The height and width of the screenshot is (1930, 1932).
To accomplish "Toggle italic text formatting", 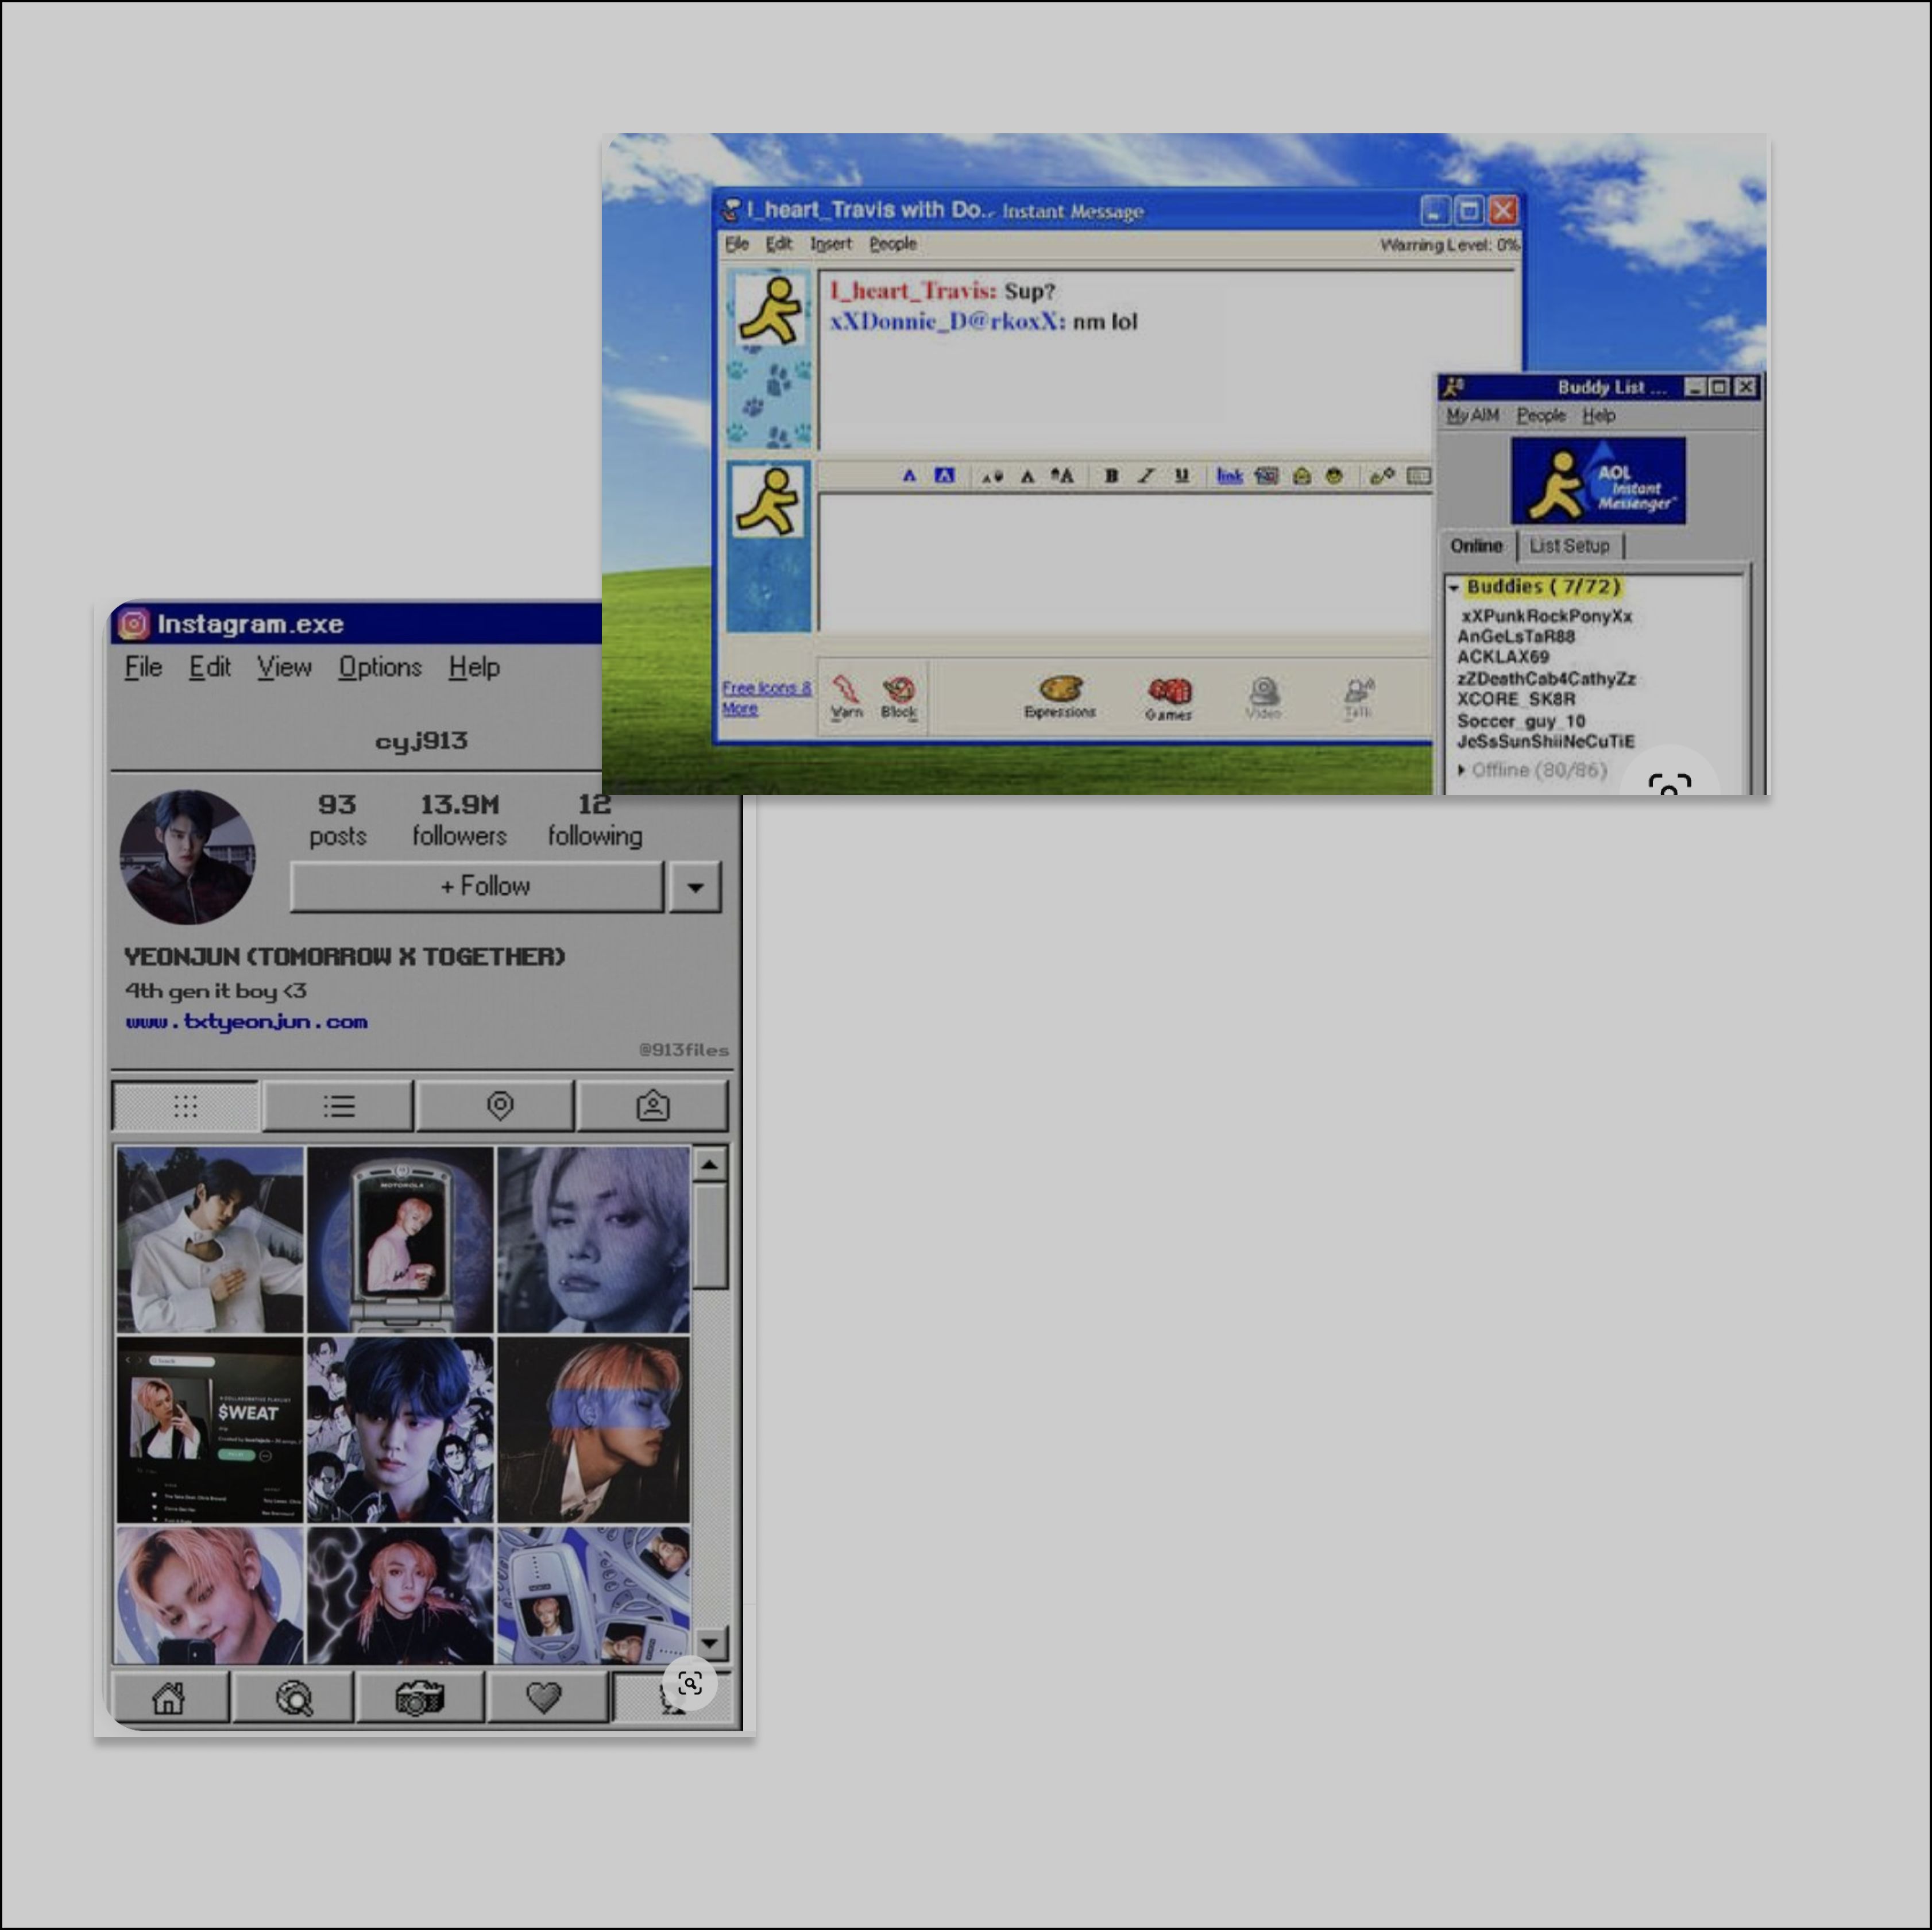I will [1146, 476].
